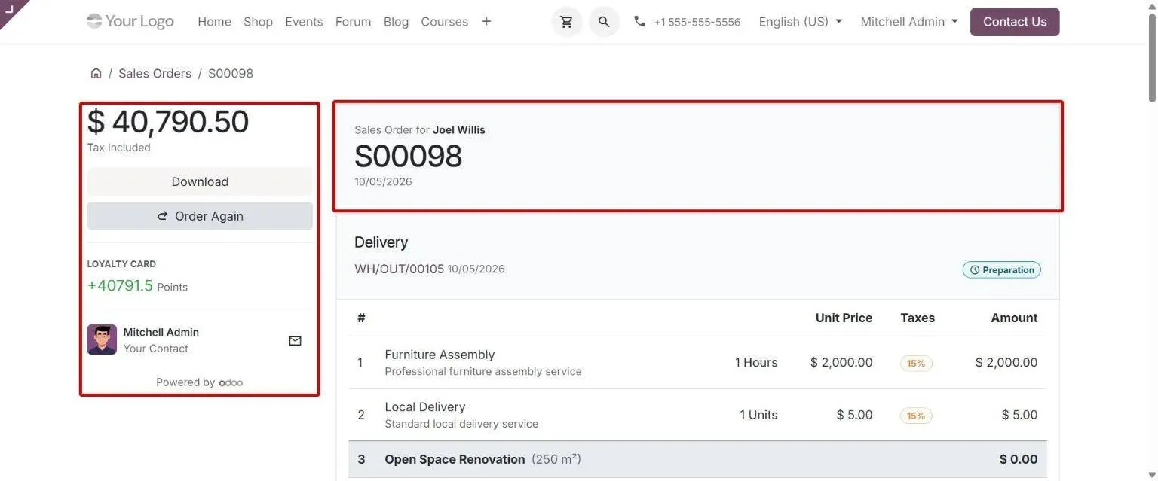1158x481 pixels.
Task: Download the sales order
Action: tap(200, 181)
